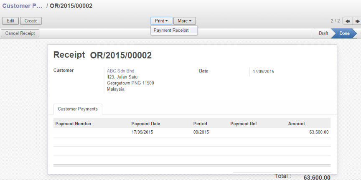Viewport: 361px width, 180px height.
Task: Sort by Payment Date column
Action: tap(145, 124)
